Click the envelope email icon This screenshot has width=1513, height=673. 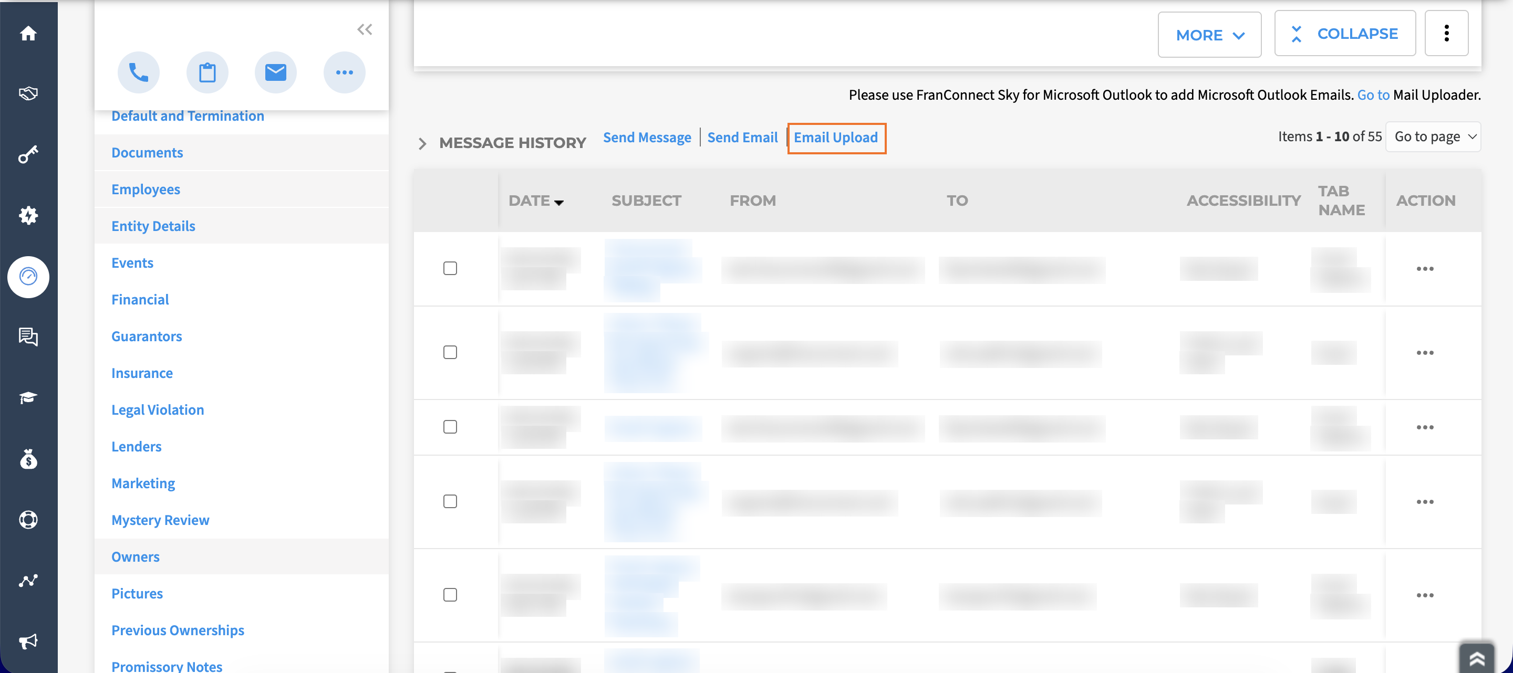(x=275, y=72)
